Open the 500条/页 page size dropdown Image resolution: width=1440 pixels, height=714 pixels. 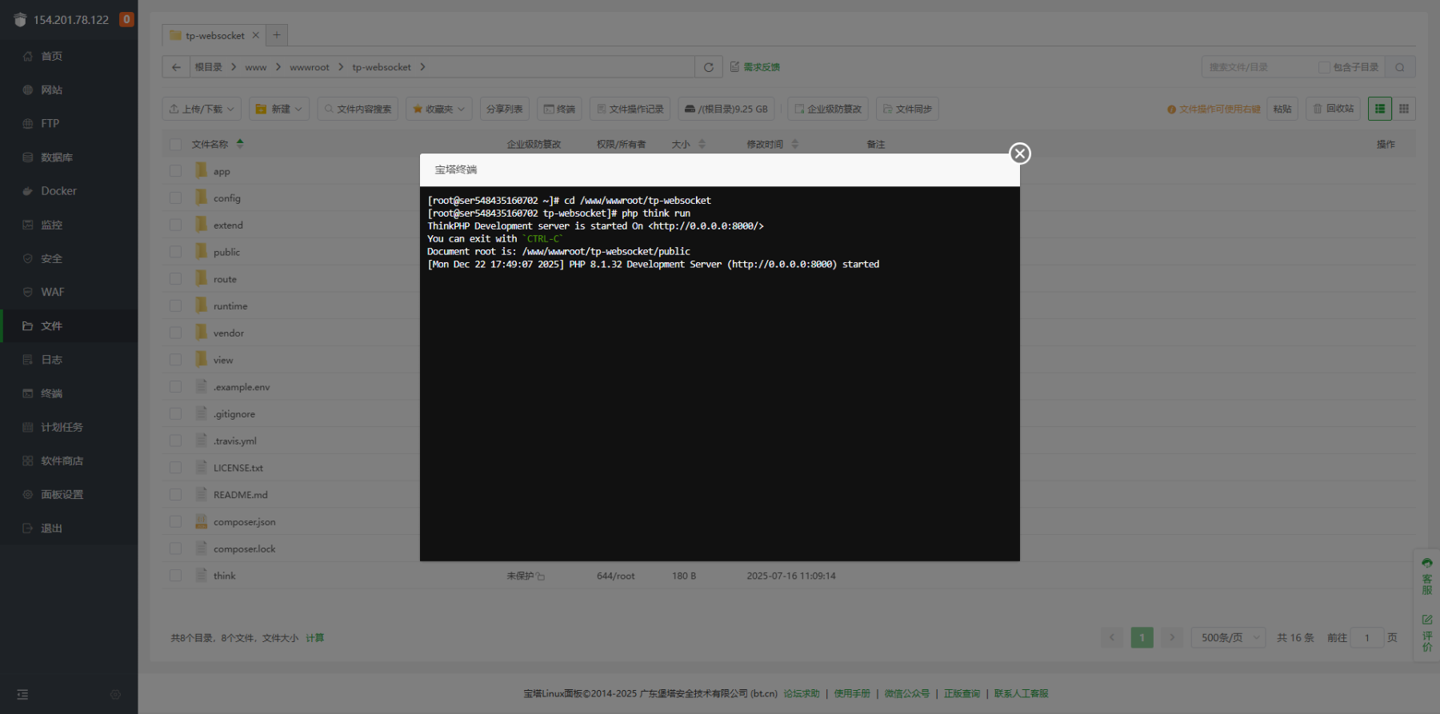click(x=1228, y=637)
